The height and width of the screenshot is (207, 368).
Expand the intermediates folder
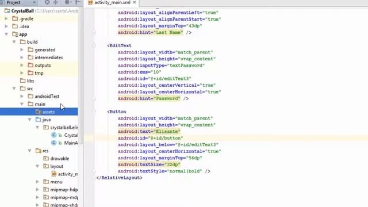[22, 57]
